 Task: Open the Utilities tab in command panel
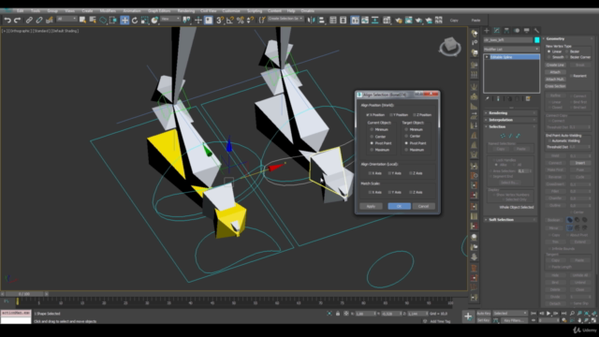(536, 31)
